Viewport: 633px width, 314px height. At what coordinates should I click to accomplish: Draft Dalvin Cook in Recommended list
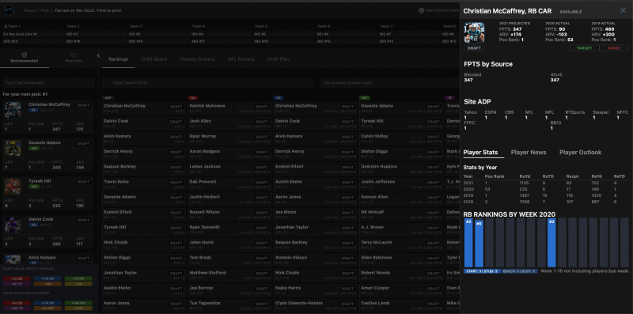(x=84, y=220)
